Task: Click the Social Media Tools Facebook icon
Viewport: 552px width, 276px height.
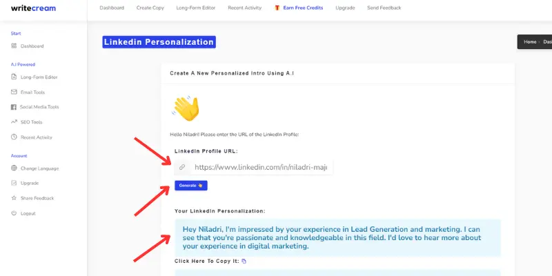Action: [14, 107]
